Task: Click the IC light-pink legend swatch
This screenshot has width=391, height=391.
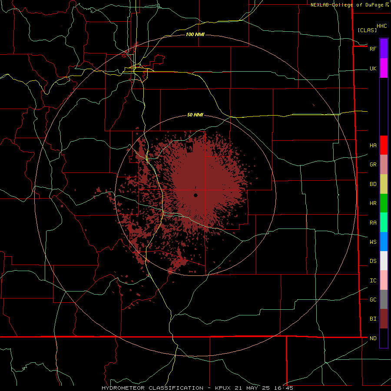Action: [x=384, y=280]
